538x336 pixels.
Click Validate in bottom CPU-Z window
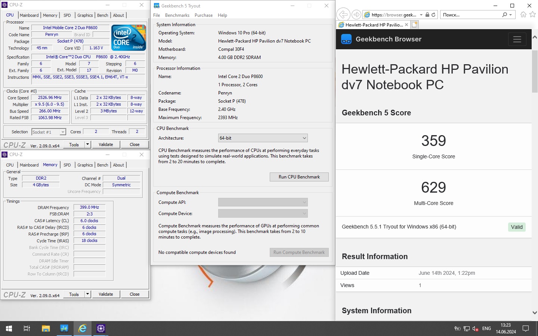(106, 294)
